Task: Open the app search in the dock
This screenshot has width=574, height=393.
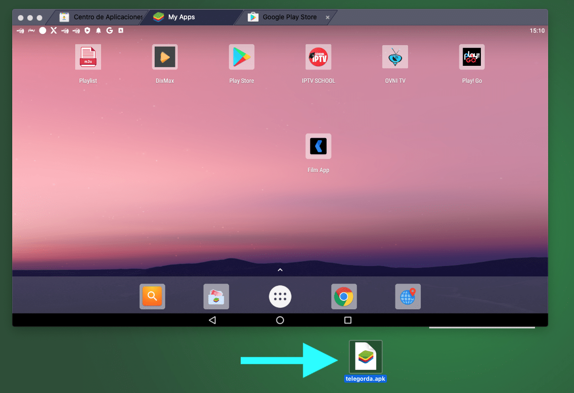Action: click(152, 296)
